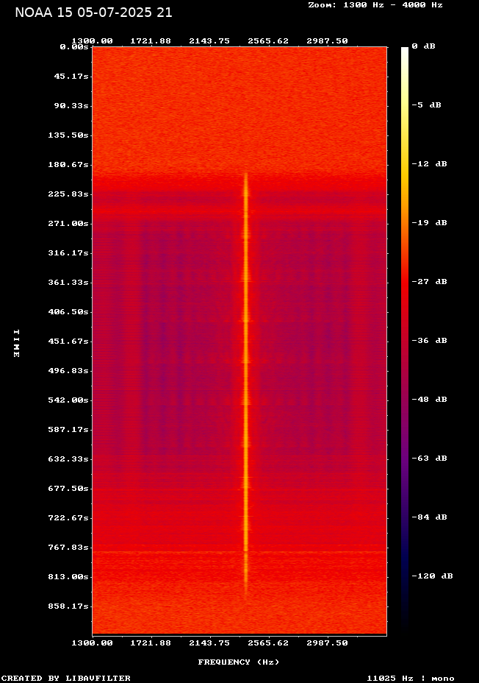Click the 451.67s time label
479x683 pixels.
coord(68,341)
